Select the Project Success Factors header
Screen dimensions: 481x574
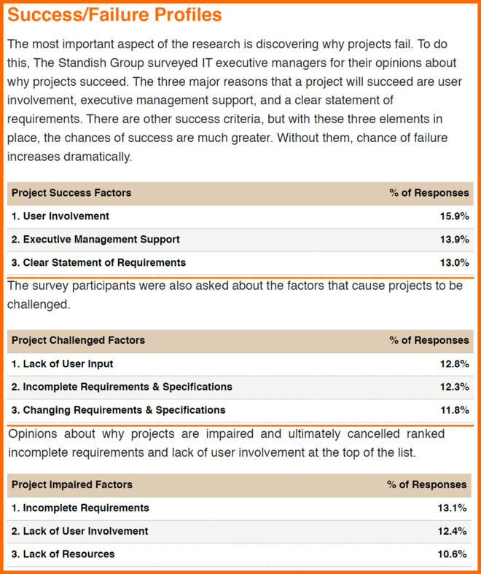[71, 193]
